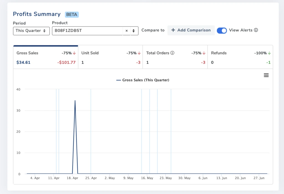Switch to the Unit Sold tab
Image resolution: width=284 pixels, height=194 pixels.
(110, 57)
